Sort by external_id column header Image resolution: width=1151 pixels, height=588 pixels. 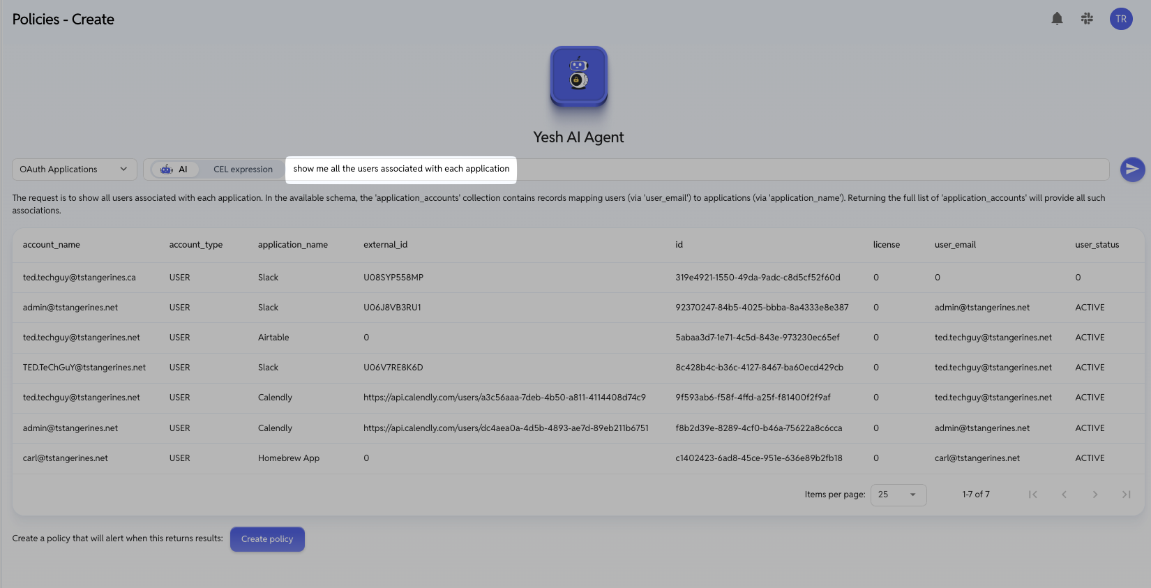385,245
